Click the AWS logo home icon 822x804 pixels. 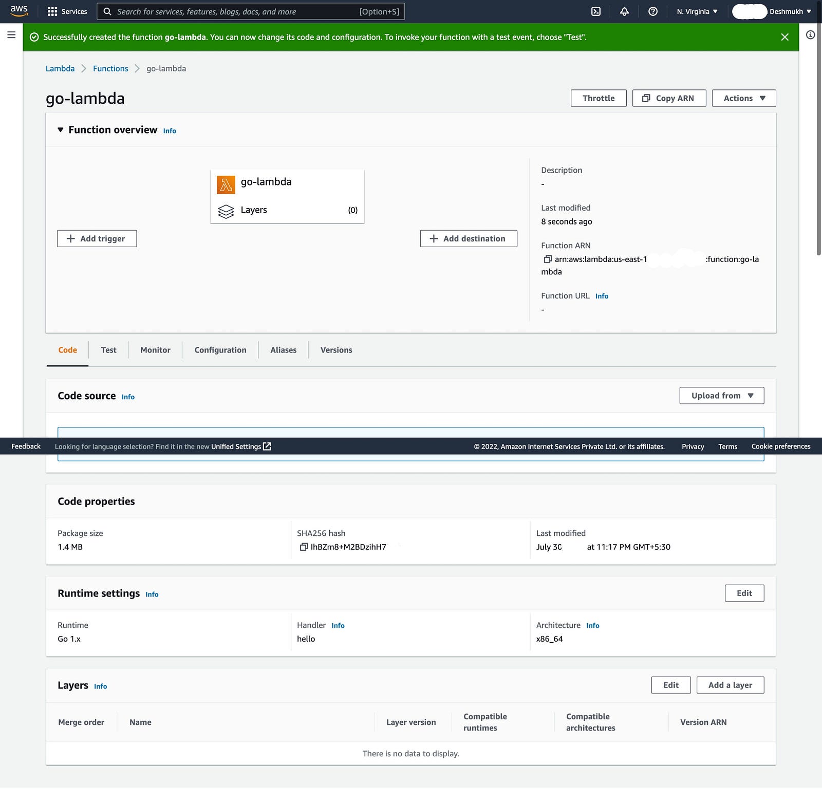tap(19, 11)
